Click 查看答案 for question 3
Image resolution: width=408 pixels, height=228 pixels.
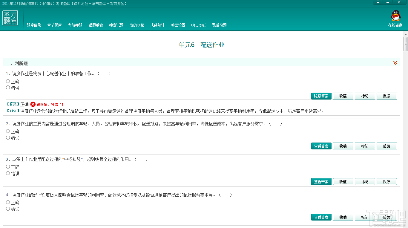(321, 182)
